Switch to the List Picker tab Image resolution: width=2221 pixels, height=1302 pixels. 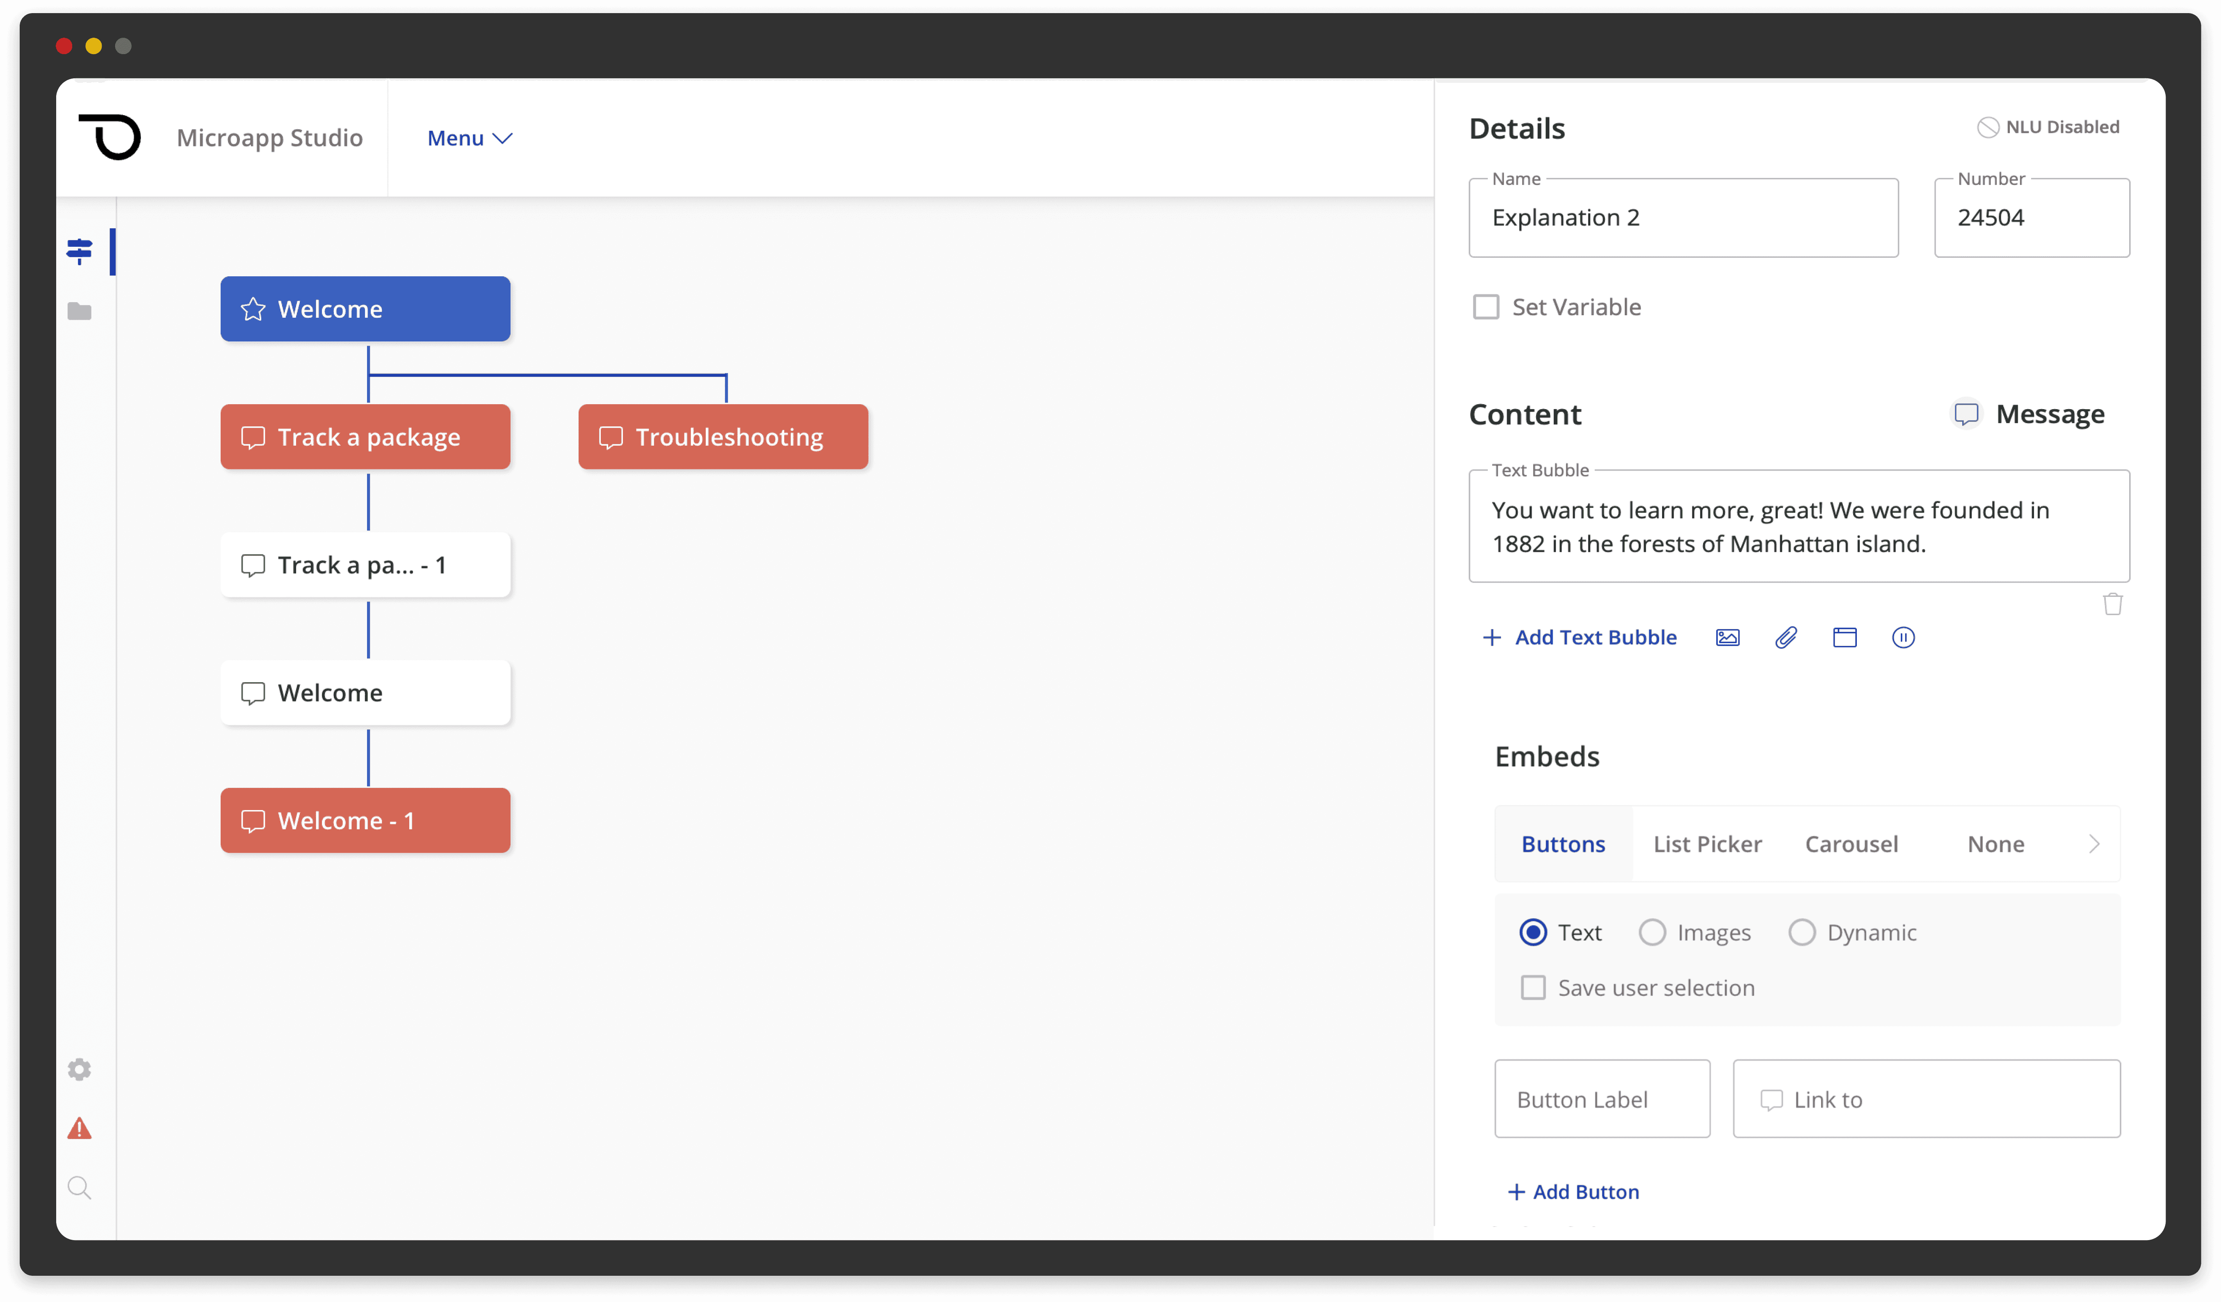click(1707, 844)
